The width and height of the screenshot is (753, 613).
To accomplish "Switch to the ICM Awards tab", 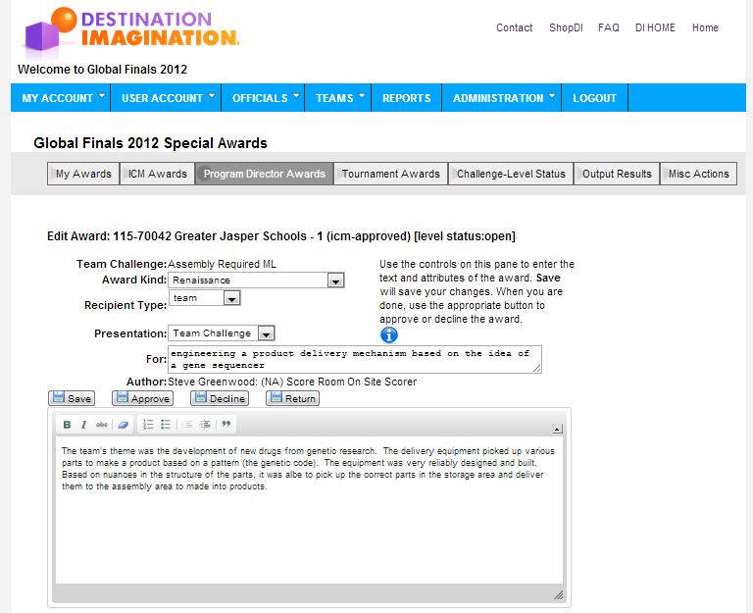I will coord(158,174).
